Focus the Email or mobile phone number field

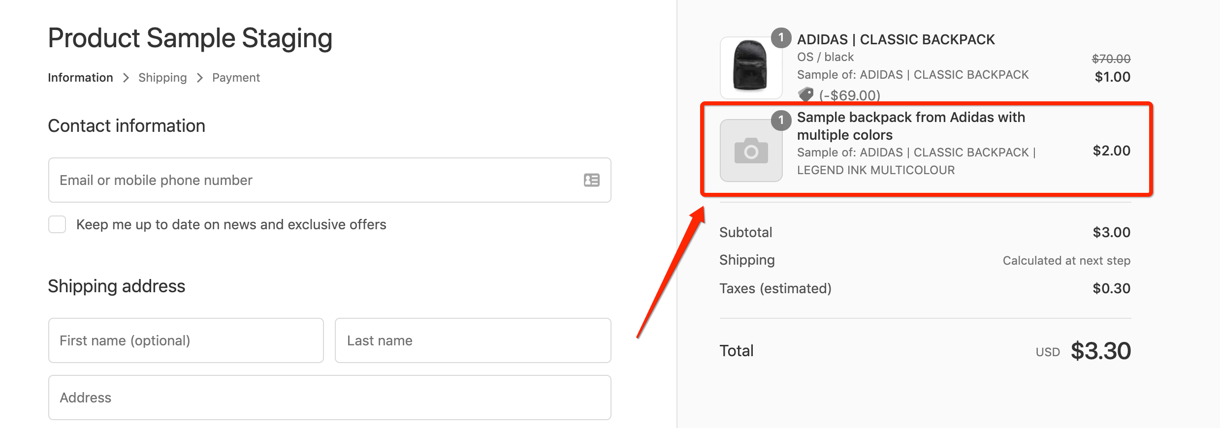330,180
